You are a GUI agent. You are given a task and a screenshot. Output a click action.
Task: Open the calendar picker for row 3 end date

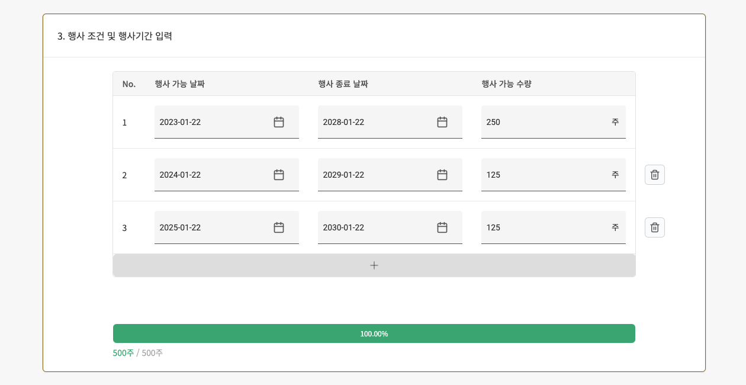(442, 227)
